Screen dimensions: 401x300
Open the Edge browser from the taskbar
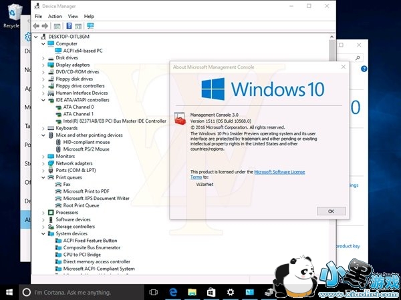click(172, 292)
